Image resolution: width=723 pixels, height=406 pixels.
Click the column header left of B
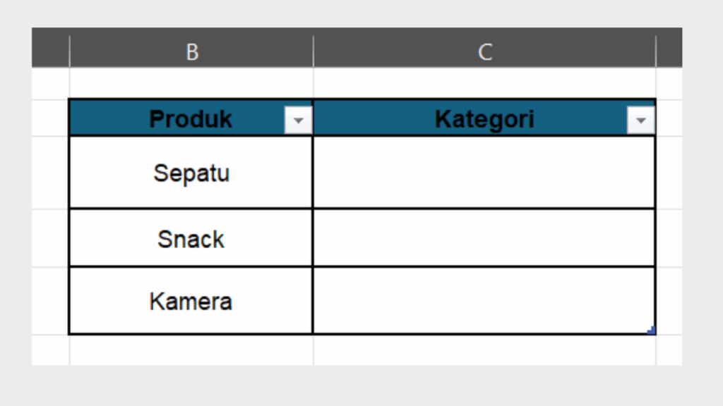coord(51,51)
